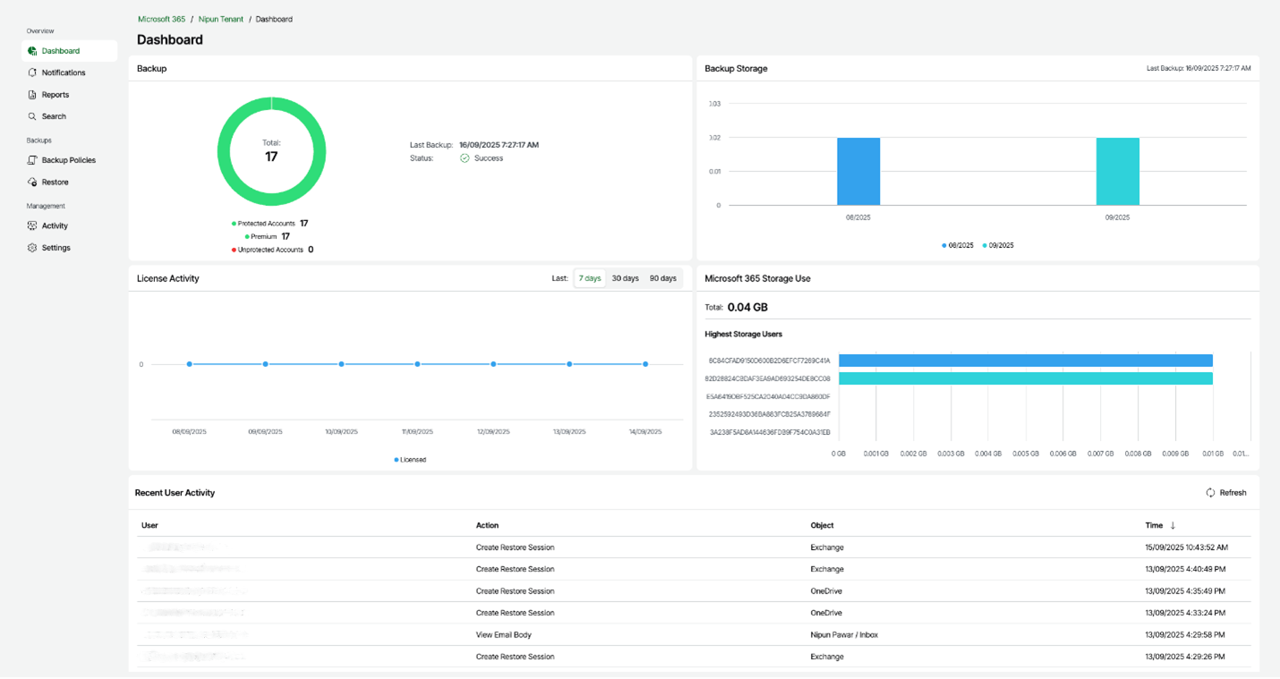The image size is (1280, 679).
Task: Click the Reports document icon
Action: pos(32,95)
